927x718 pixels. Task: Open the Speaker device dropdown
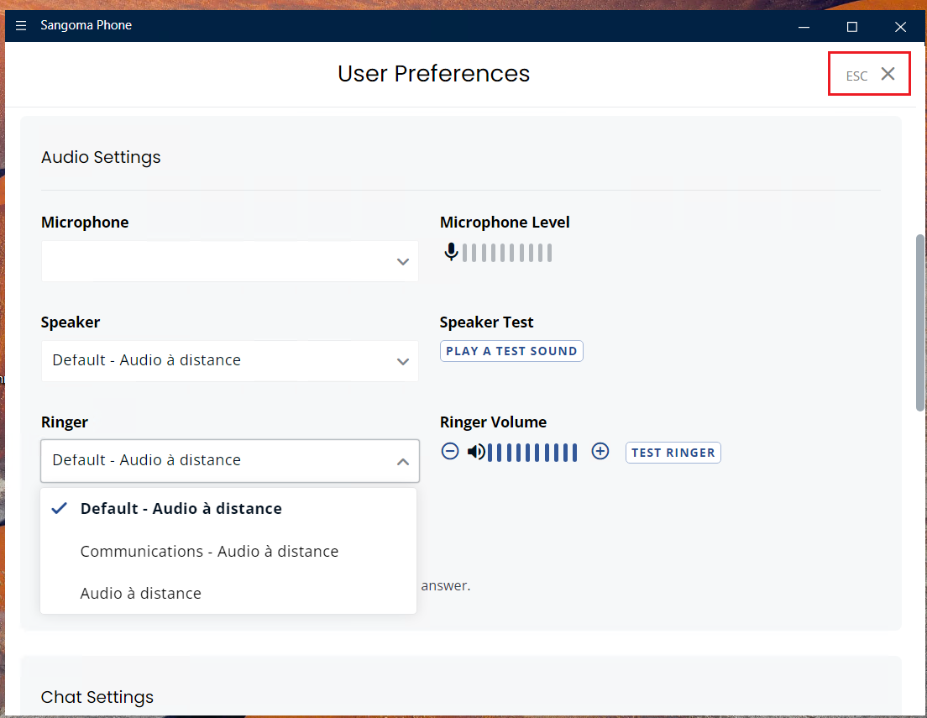229,361
